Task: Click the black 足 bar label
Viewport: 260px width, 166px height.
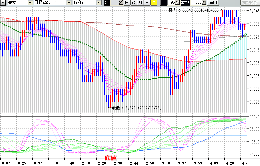Action: (107, 3)
